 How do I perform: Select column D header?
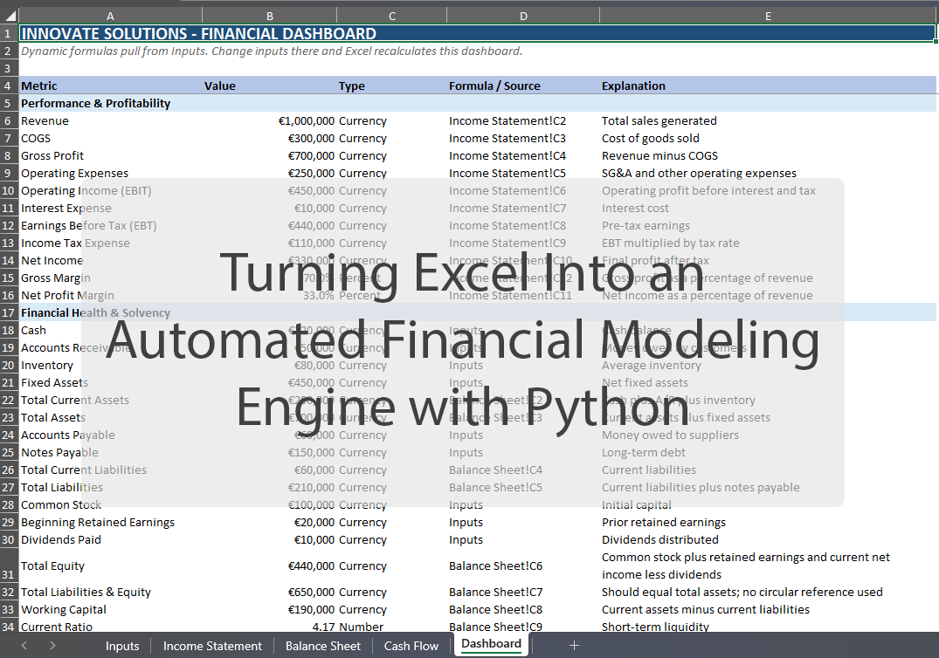[522, 16]
